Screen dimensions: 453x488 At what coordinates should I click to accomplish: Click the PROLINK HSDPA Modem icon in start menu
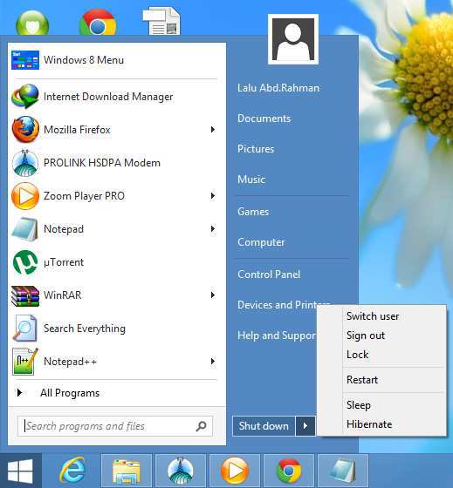tap(25, 163)
